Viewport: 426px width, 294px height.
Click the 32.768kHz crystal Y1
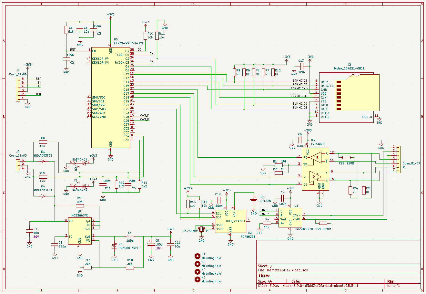tap(201, 229)
